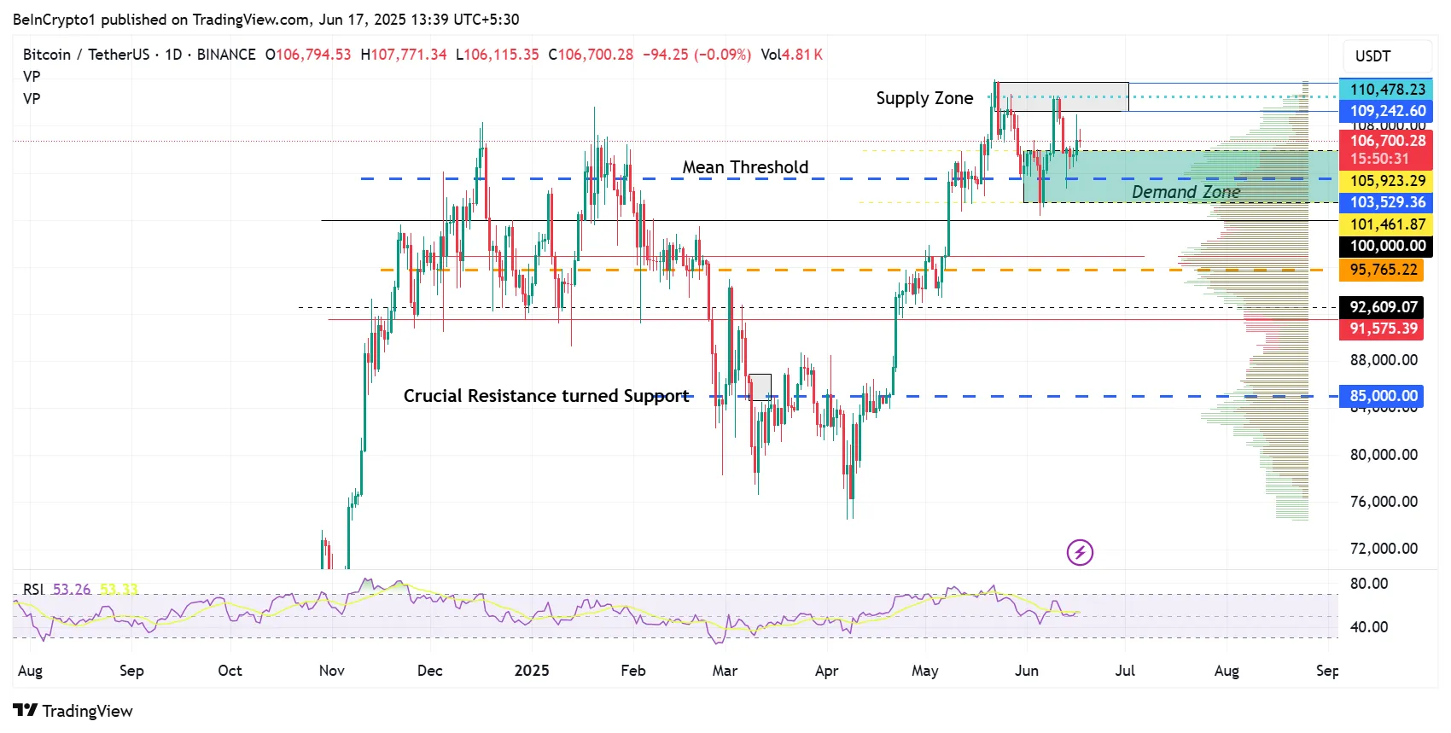Select the Mean Threshold text label
This screenshot has width=1451, height=733.
point(745,167)
